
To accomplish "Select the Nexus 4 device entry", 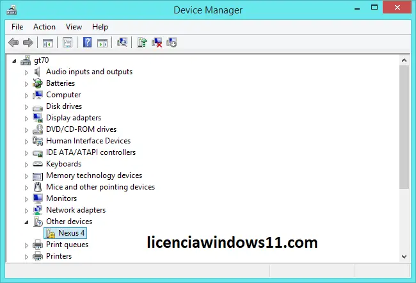I will tap(65, 233).
